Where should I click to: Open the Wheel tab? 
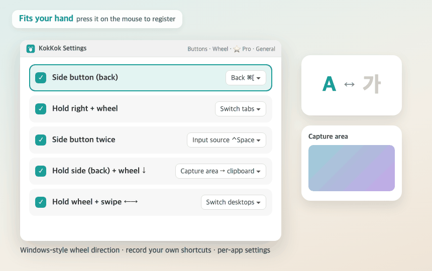[x=220, y=49]
